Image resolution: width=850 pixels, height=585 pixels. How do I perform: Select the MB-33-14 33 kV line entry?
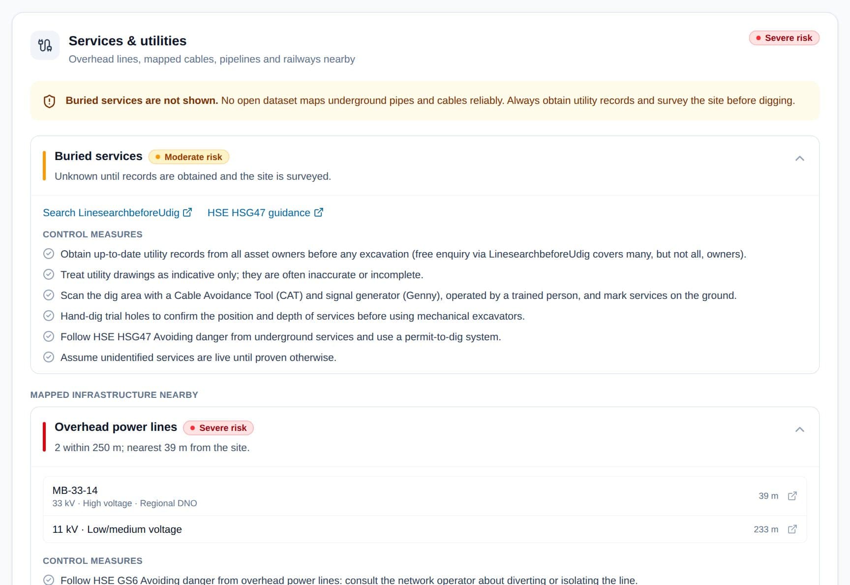coord(425,496)
